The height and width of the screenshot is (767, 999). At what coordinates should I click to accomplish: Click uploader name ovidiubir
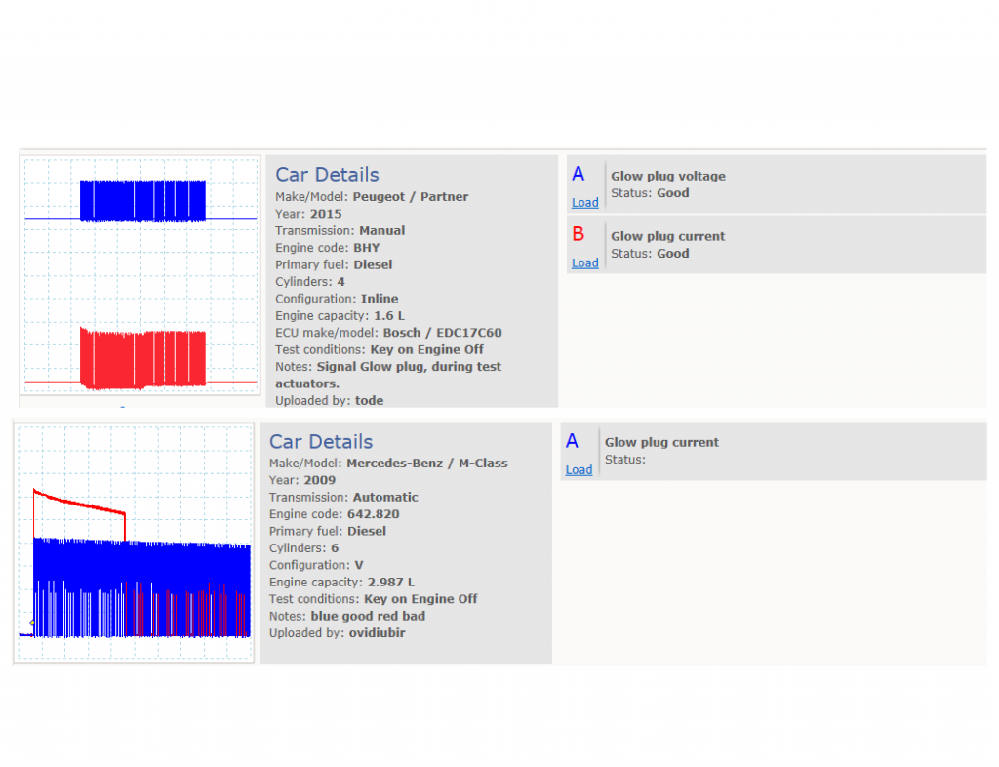click(x=377, y=633)
